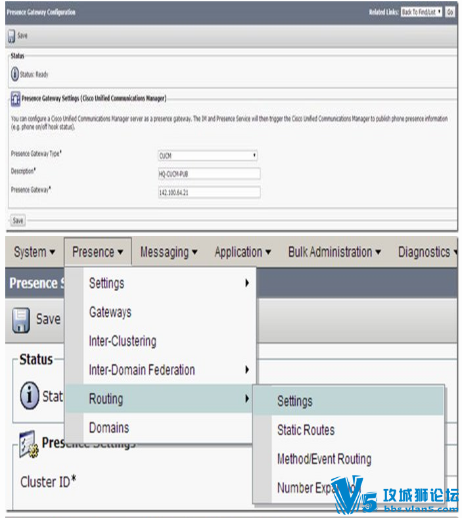Click the Presence Gateway address field

pos(209,192)
